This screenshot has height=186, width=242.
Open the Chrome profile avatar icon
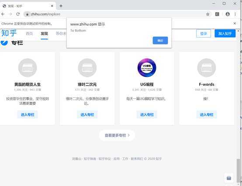pos(228,14)
